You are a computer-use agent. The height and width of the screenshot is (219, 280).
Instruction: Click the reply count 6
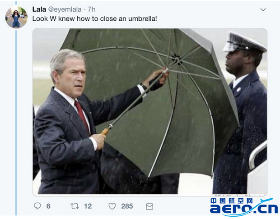tap(48, 206)
